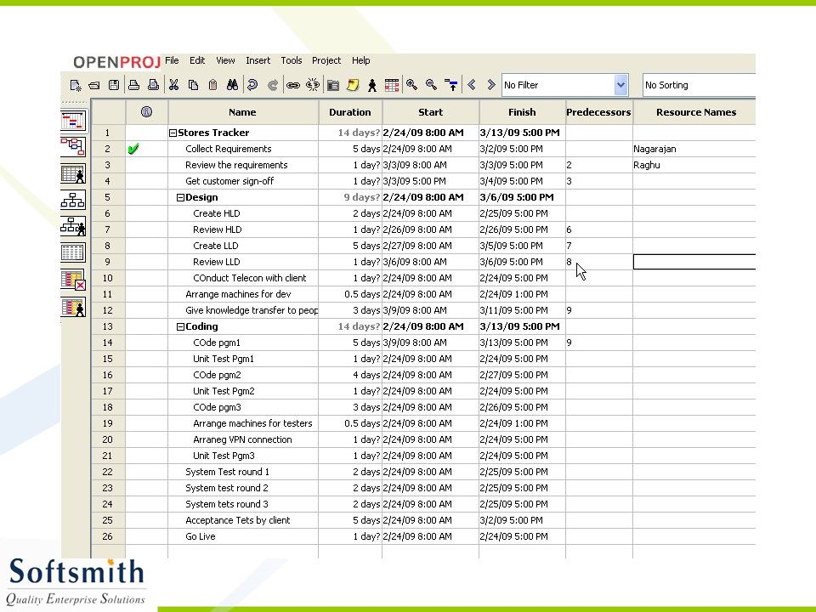Click the Zoom In magnifier icon
Viewport: 816px width, 612px height.
411,85
